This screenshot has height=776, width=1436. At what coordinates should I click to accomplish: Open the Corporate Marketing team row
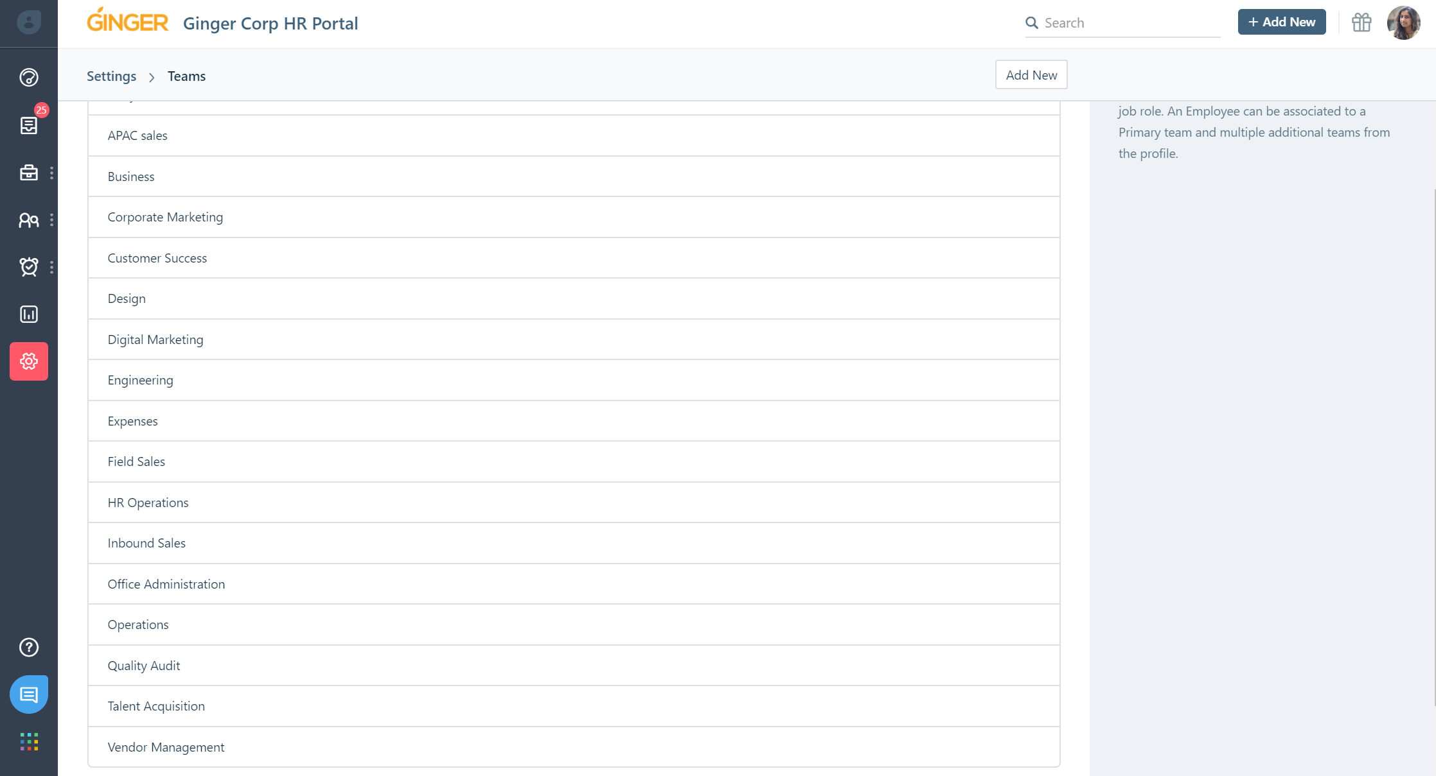574,217
